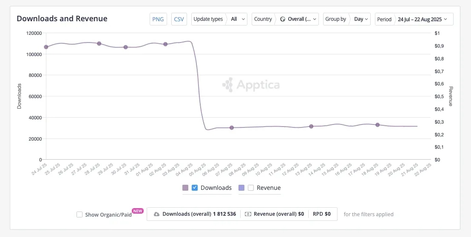Click the revenue banknote icon
Viewport: 471px width, 237px height.
coord(248,214)
